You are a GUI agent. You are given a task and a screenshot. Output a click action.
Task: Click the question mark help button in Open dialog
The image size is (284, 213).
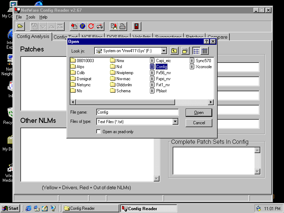point(207,42)
